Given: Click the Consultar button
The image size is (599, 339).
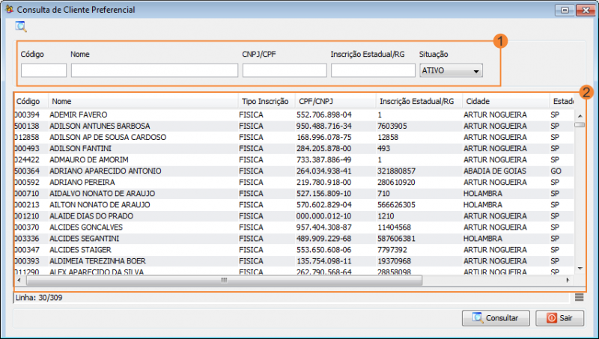Looking at the screenshot, I should [x=496, y=317].
